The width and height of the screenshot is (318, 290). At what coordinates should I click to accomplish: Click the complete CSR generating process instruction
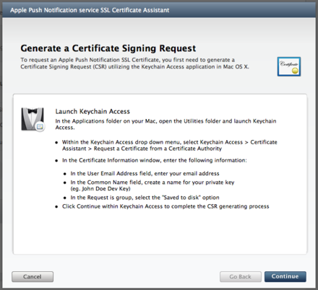(x=166, y=206)
